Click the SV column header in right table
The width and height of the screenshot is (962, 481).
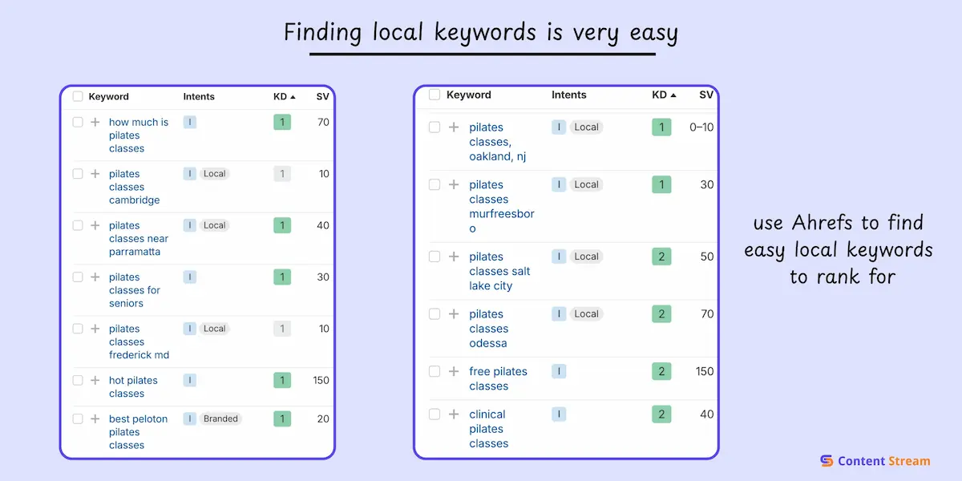[705, 95]
